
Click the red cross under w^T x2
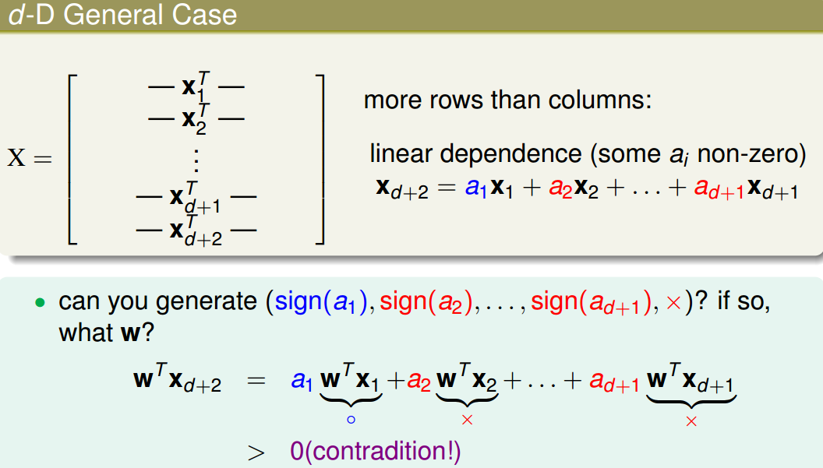[x=467, y=420]
